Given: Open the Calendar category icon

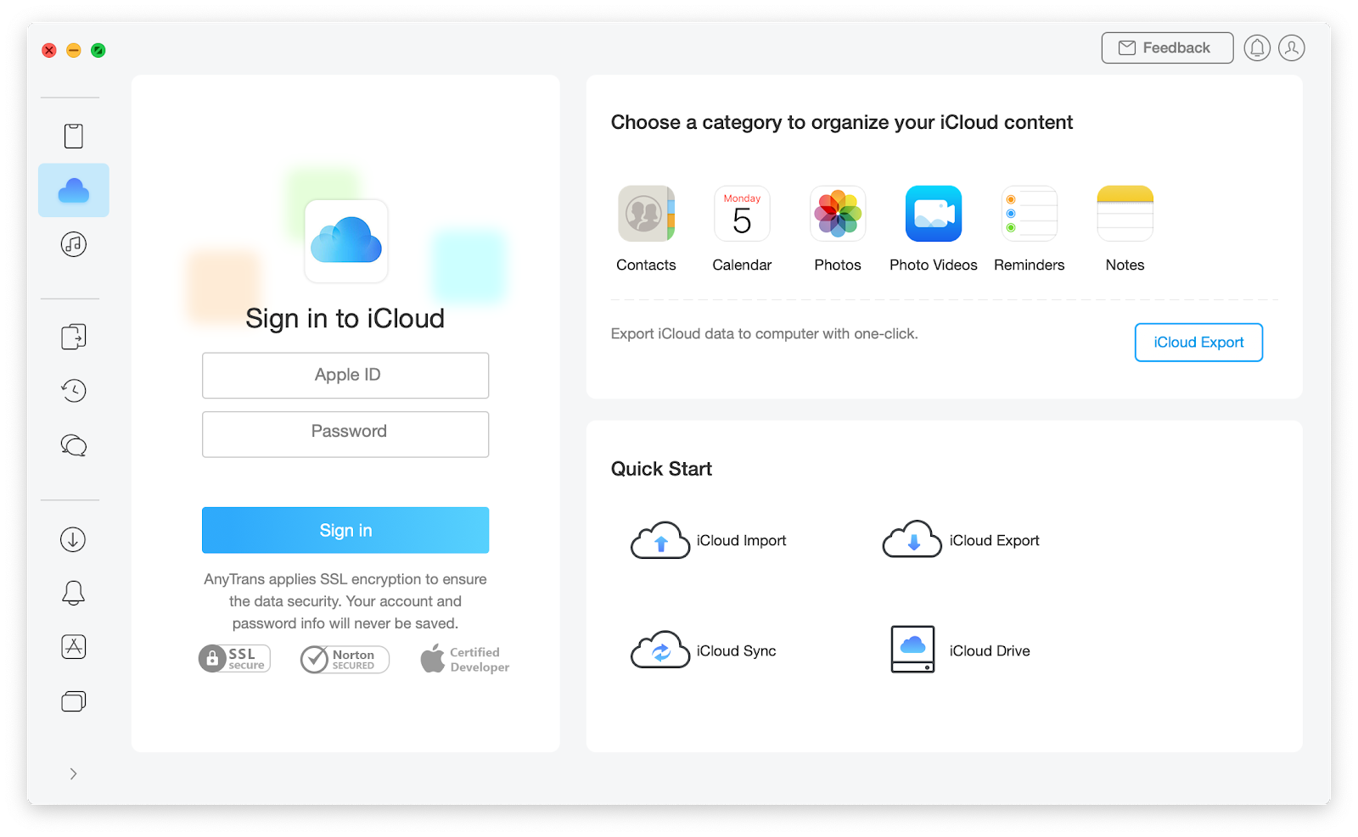Looking at the screenshot, I should tap(742, 214).
